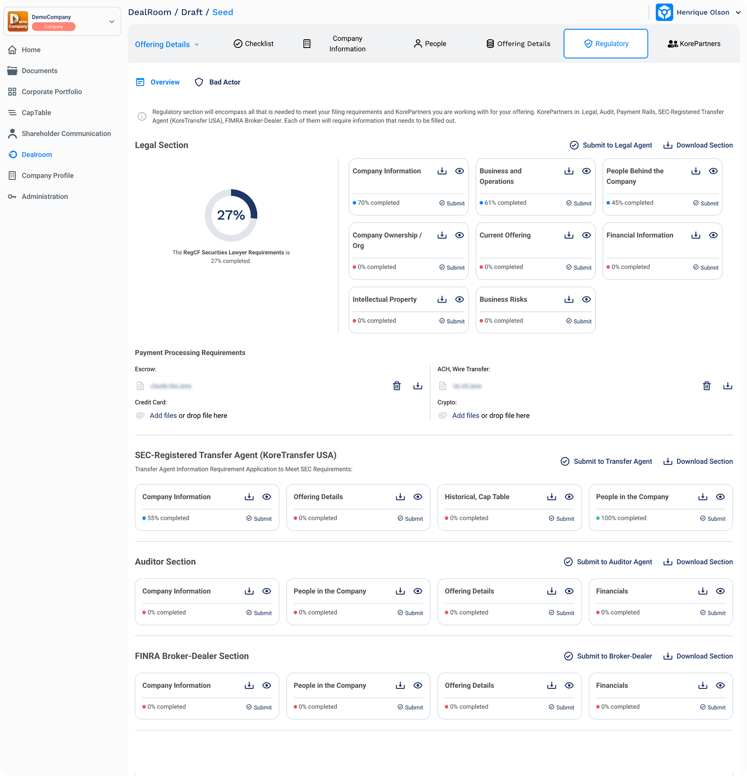The height and width of the screenshot is (776, 747).
Task: View Company Ownership / Org eye icon
Action: point(460,235)
